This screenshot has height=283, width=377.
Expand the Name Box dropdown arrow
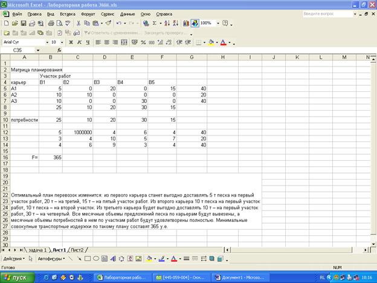[x=38, y=50]
